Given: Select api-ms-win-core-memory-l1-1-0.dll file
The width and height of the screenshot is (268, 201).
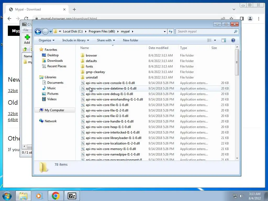Looking at the screenshot, I should coord(111,149).
